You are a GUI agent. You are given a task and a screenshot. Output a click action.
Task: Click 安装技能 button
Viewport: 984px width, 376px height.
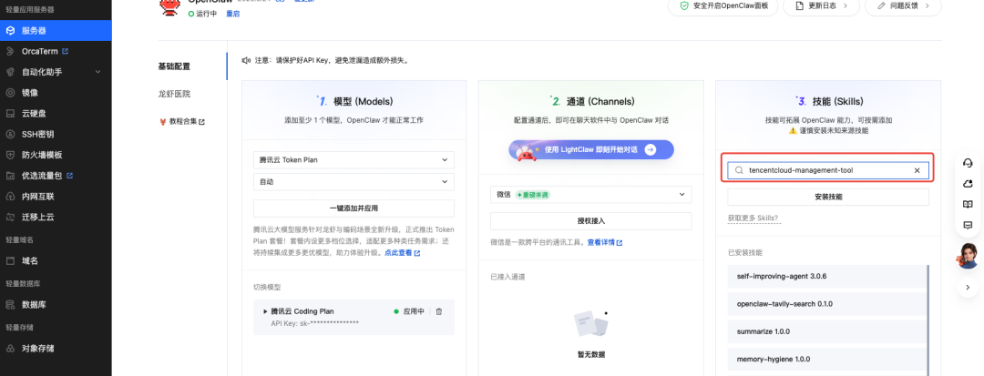(827, 196)
